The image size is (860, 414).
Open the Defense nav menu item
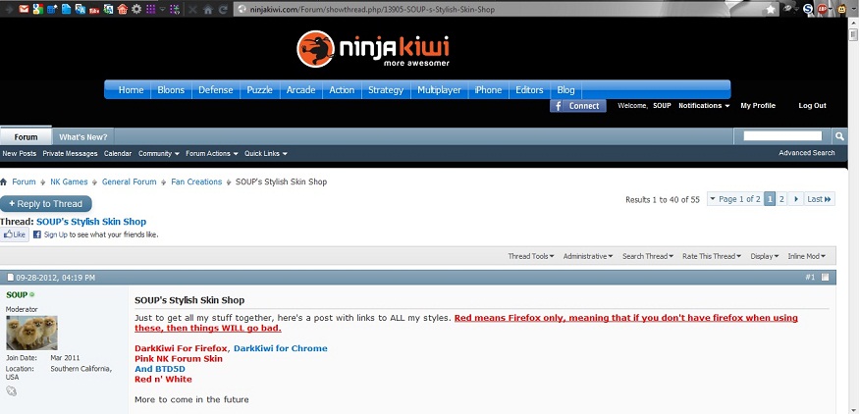(x=216, y=90)
